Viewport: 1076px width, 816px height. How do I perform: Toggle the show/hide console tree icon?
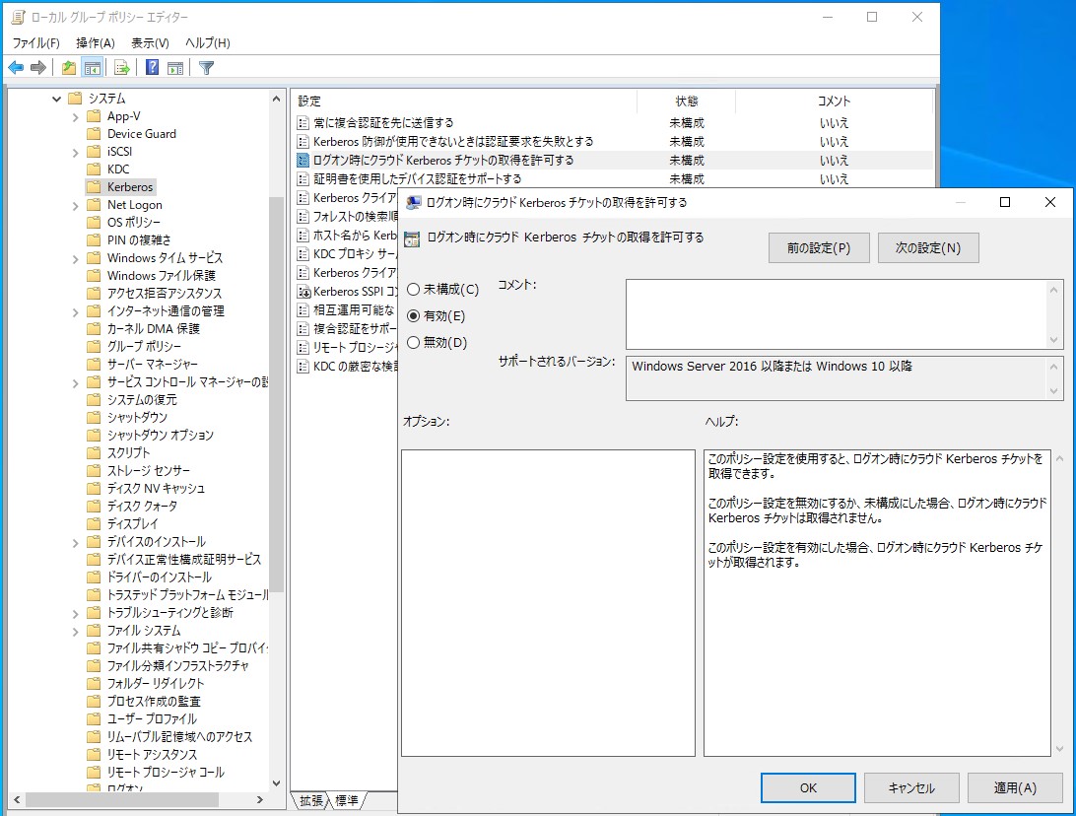[91, 67]
